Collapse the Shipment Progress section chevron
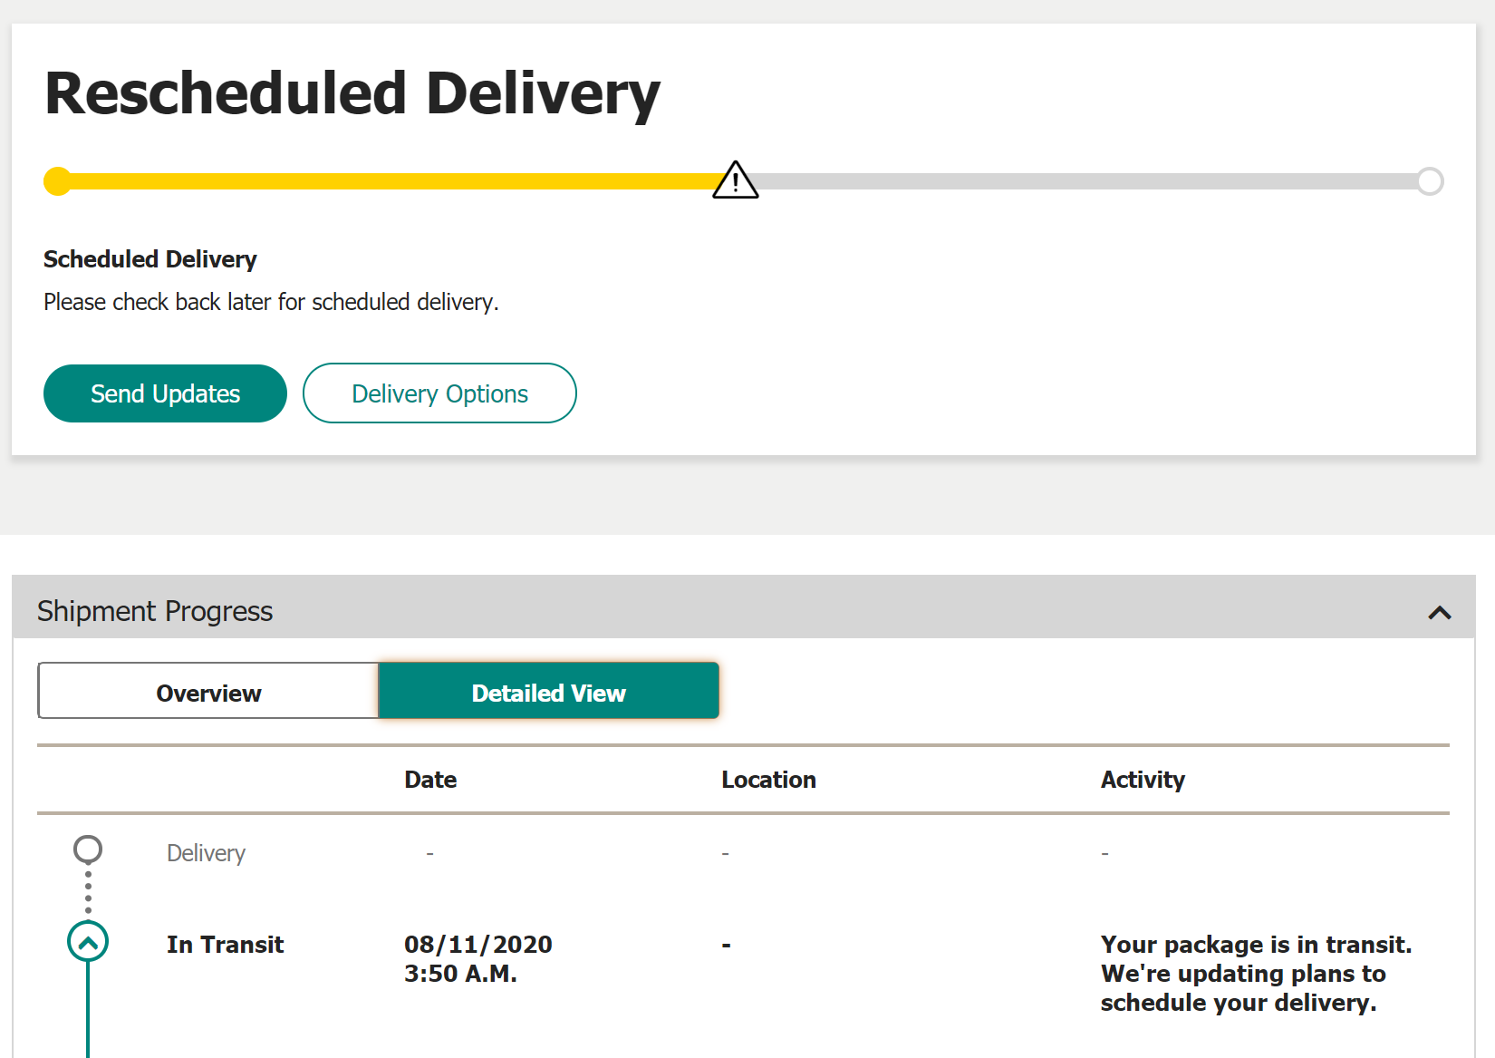 tap(1440, 613)
